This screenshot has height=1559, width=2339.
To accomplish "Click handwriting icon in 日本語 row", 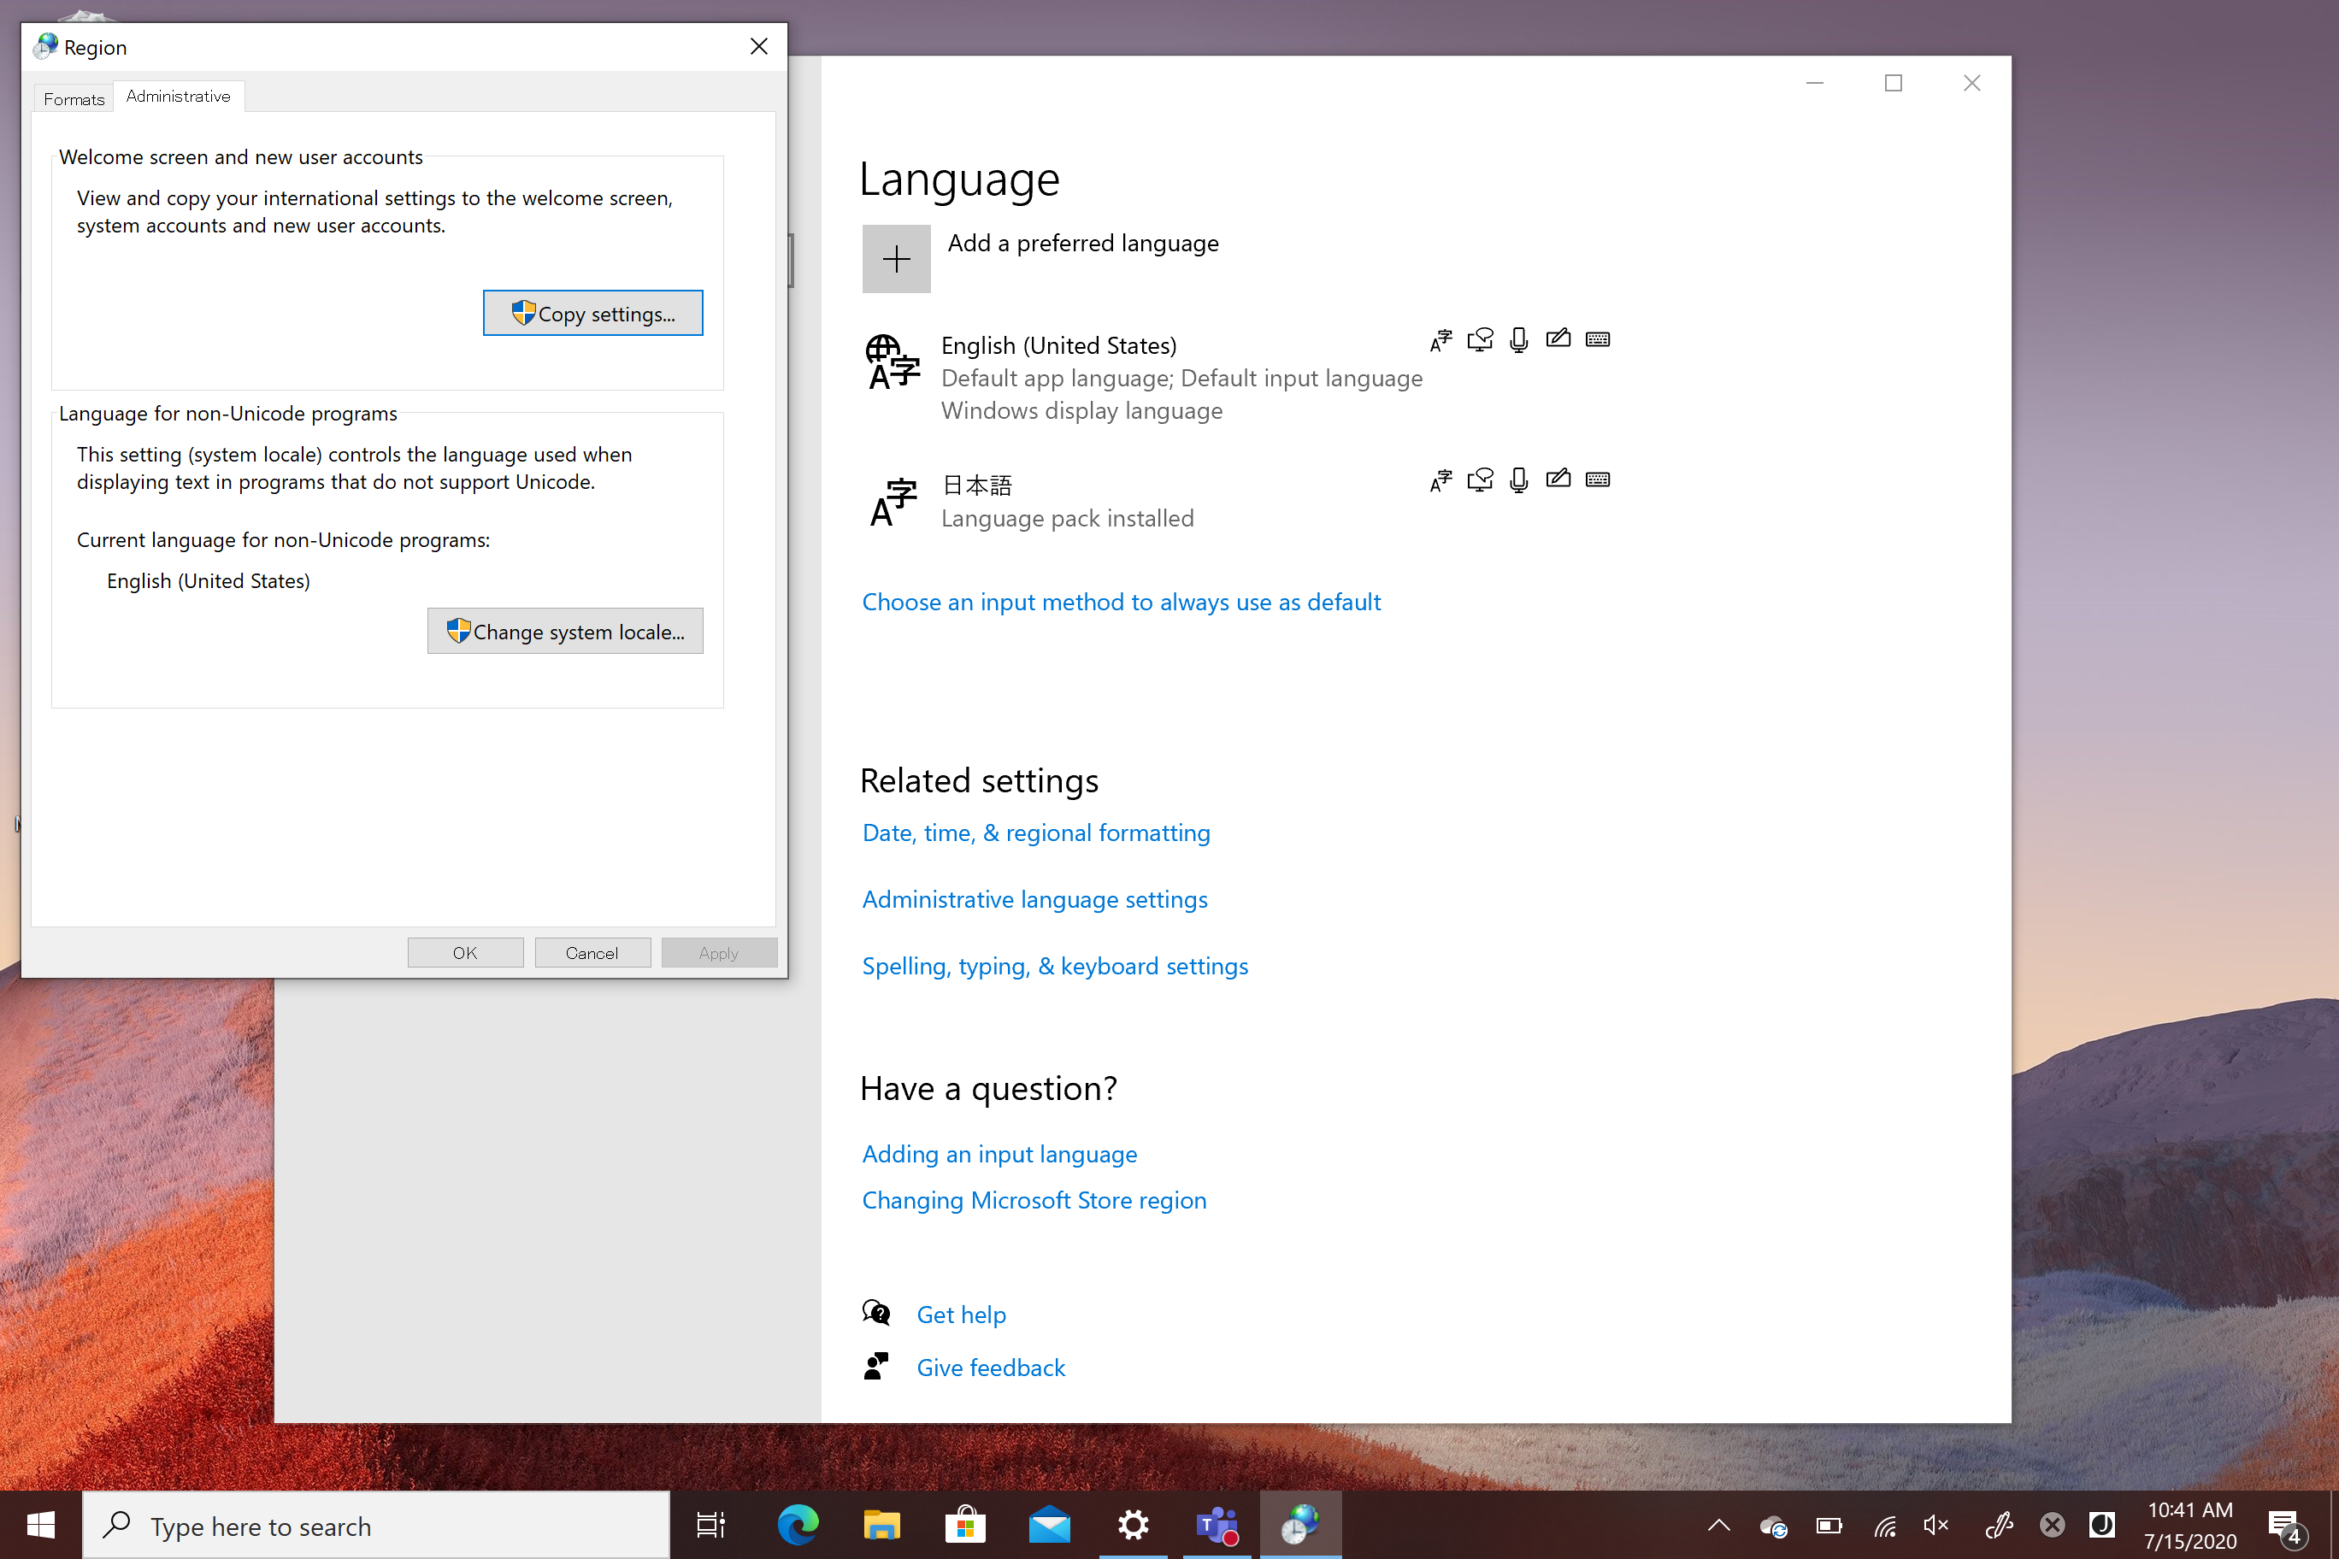I will click(1558, 479).
